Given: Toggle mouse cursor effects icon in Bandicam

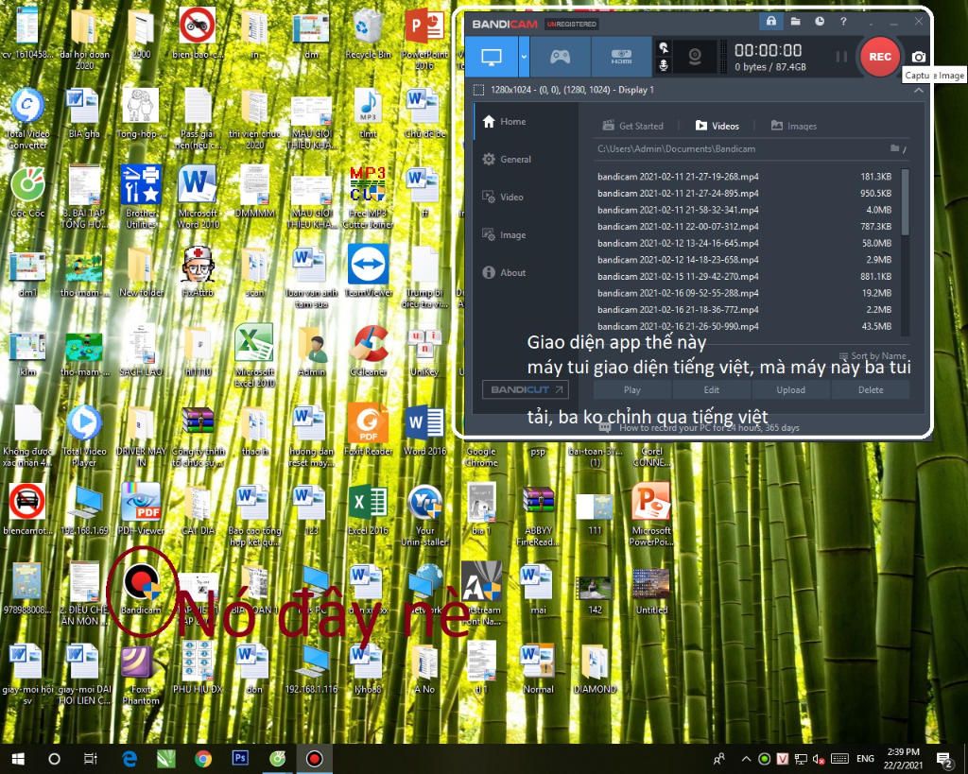Looking at the screenshot, I should [664, 48].
